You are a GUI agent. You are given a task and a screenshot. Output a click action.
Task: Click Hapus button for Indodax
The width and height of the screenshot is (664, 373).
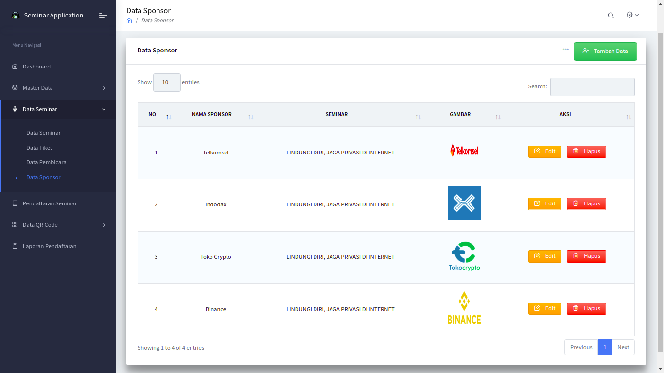[x=586, y=204]
